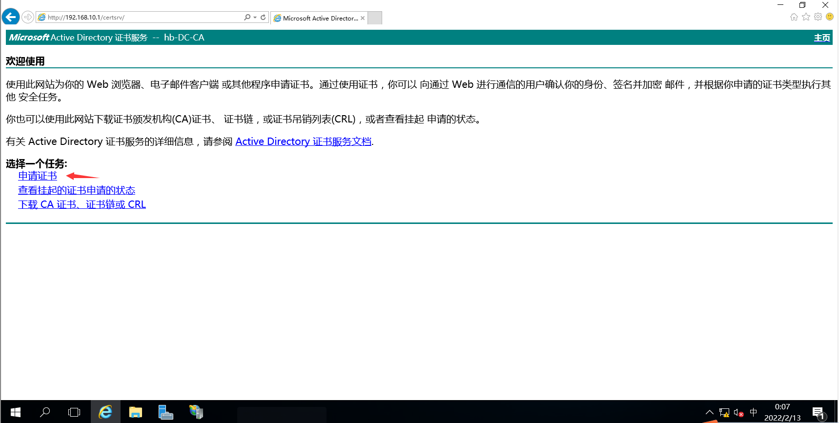This screenshot has width=839, height=423.
Task: Close the Microsoft Active Directory tab
Action: 363,18
